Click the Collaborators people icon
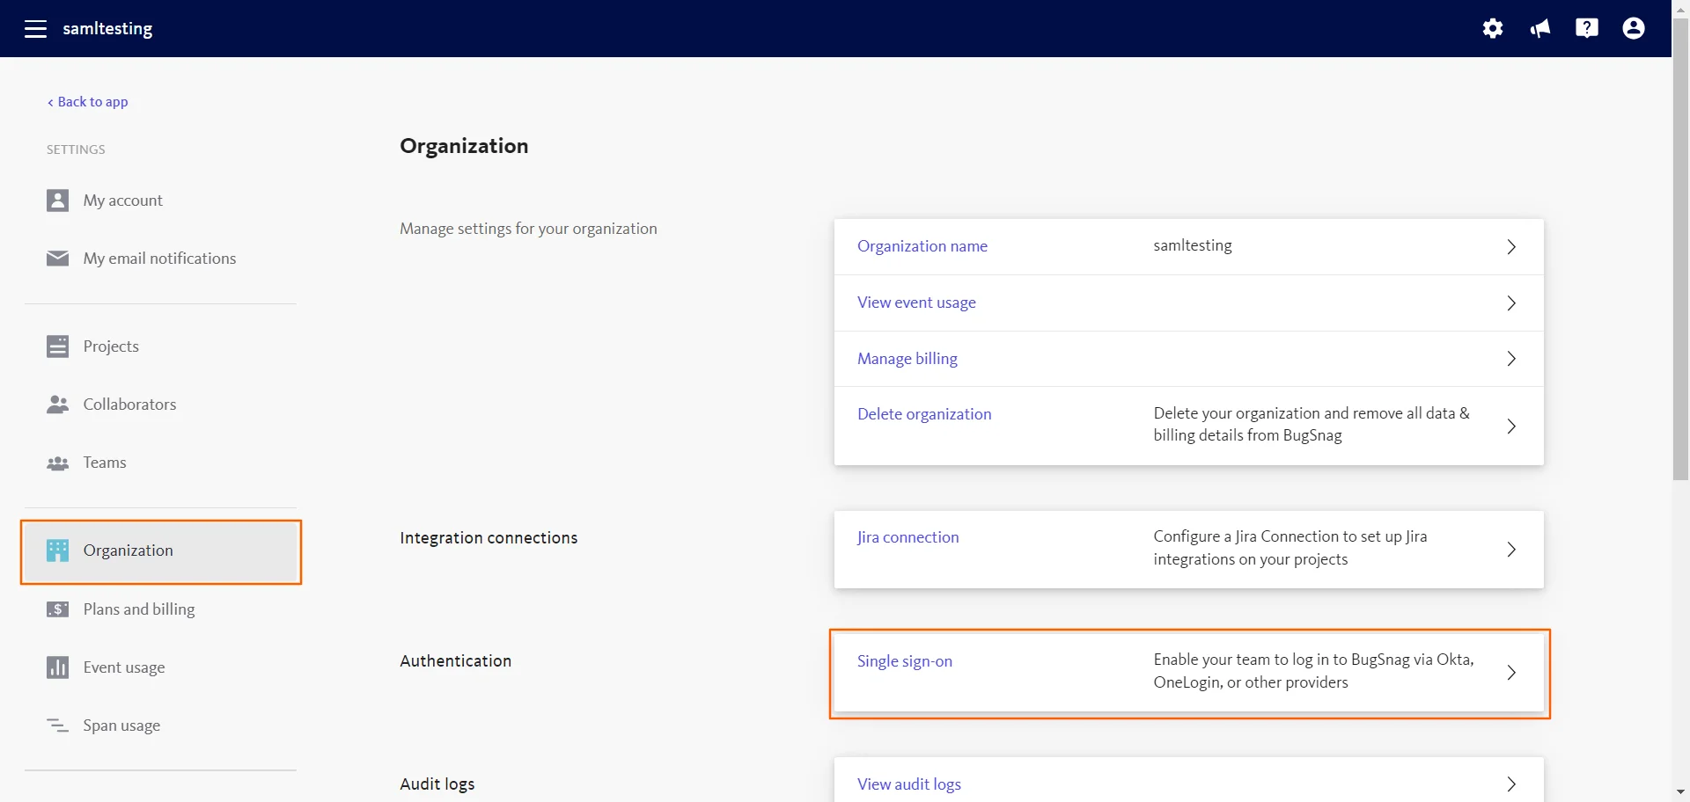Image resolution: width=1690 pixels, height=802 pixels. tap(57, 405)
